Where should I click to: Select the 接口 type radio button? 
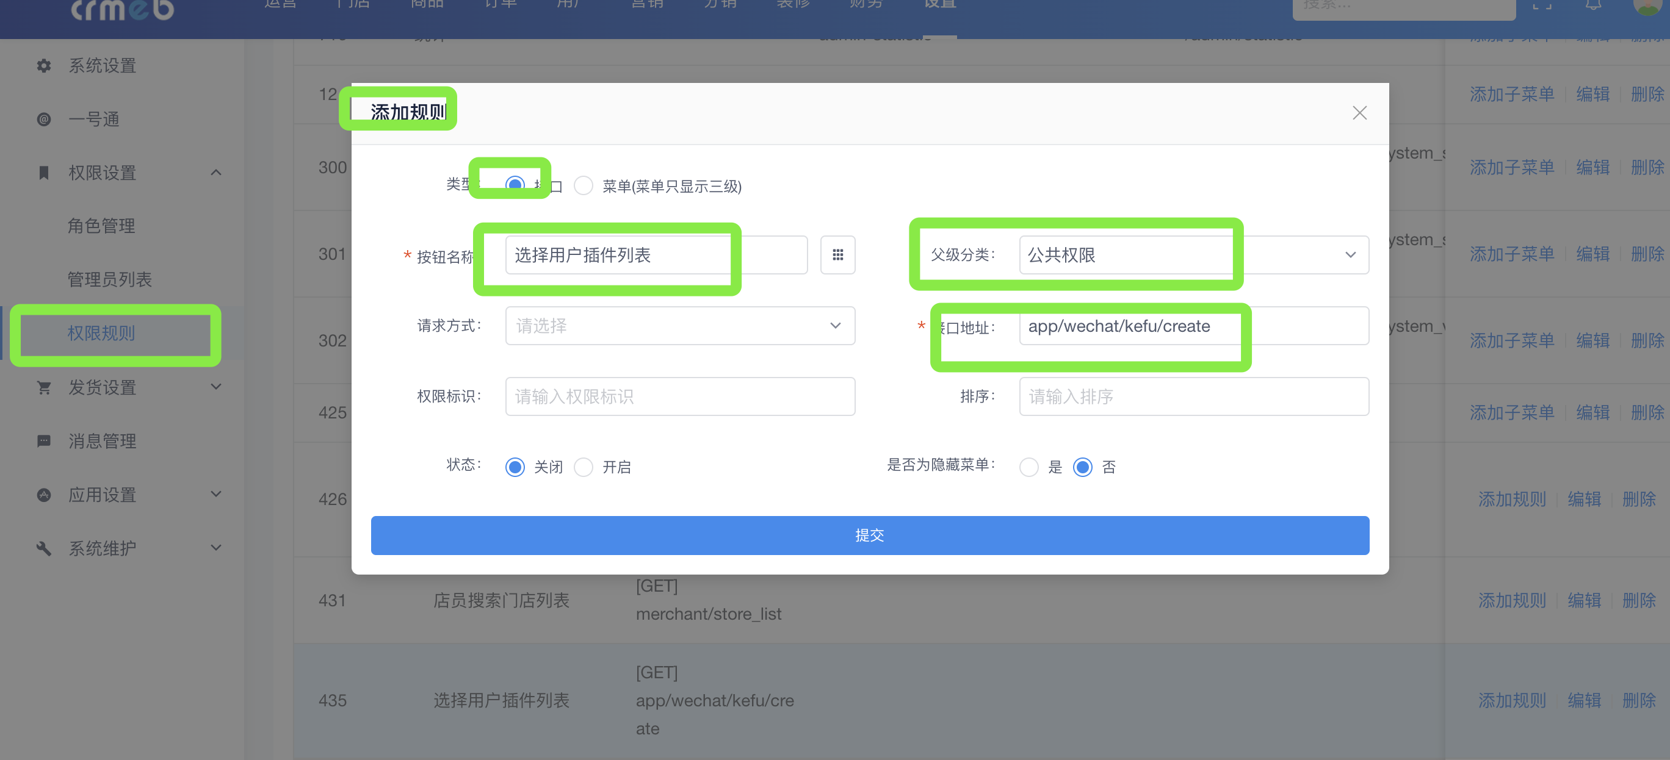point(515,186)
